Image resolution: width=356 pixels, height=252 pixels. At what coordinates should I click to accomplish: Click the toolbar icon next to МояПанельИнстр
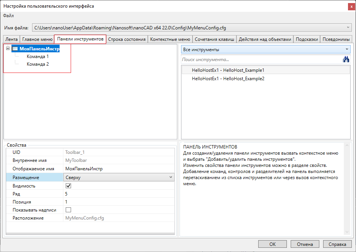click(15, 48)
